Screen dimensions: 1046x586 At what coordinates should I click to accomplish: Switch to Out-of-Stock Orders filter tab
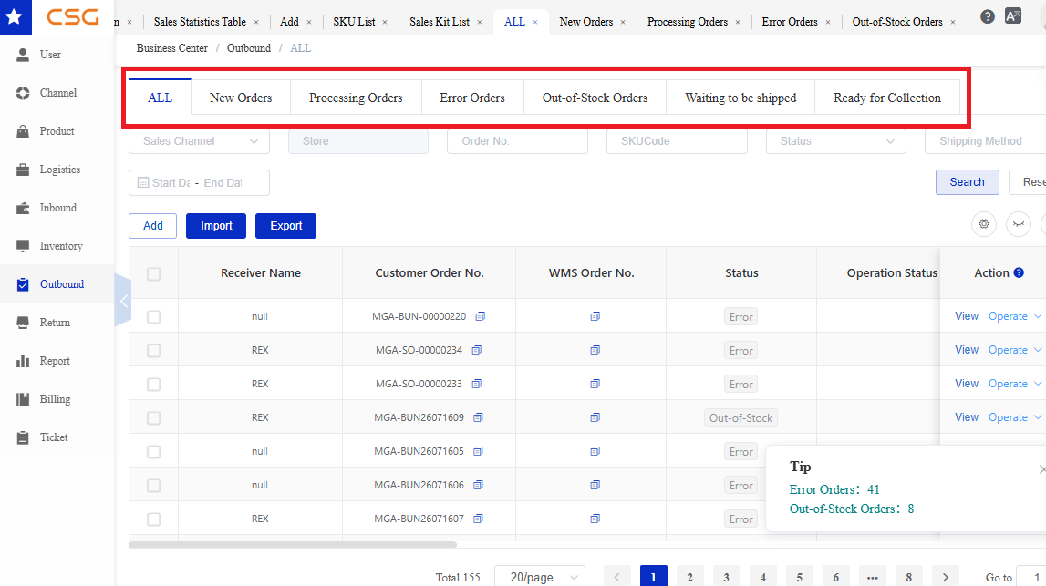tap(595, 98)
